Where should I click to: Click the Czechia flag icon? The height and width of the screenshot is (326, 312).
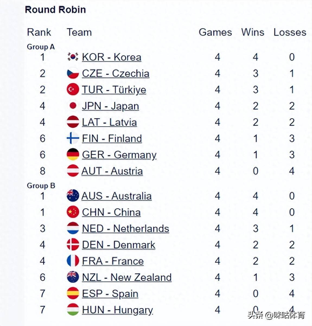pyautogui.click(x=73, y=73)
